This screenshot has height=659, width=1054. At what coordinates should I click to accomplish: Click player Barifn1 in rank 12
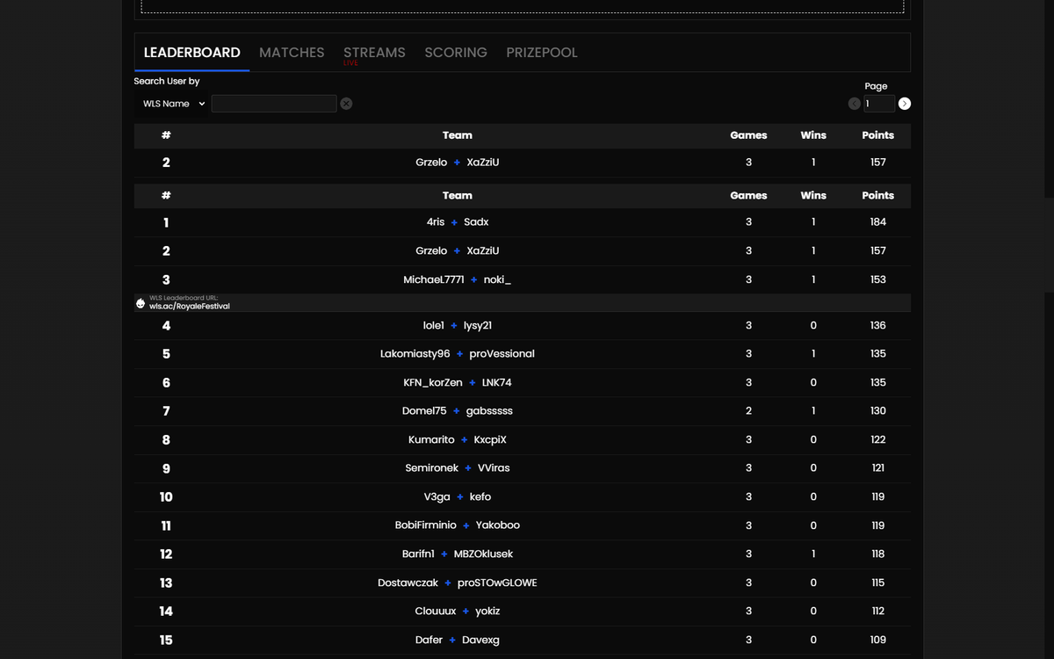(418, 554)
